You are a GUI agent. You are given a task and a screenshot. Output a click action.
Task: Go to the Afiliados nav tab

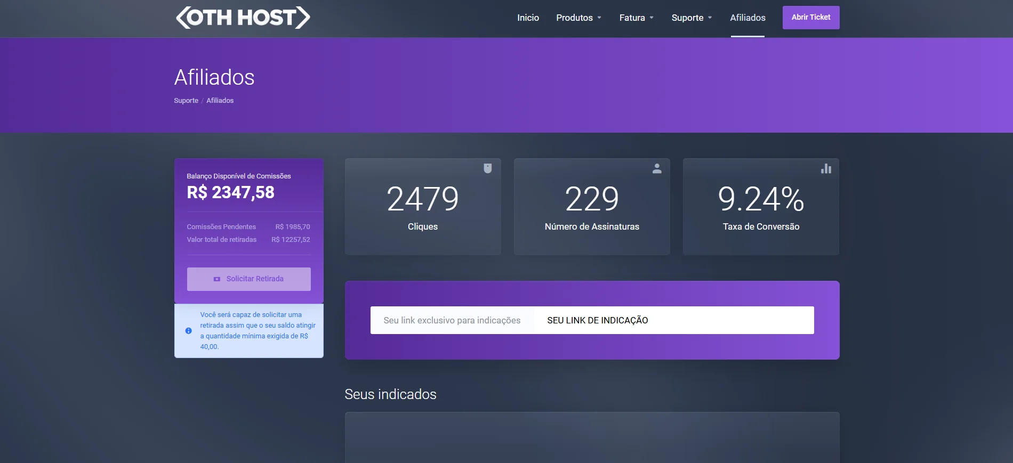click(747, 18)
